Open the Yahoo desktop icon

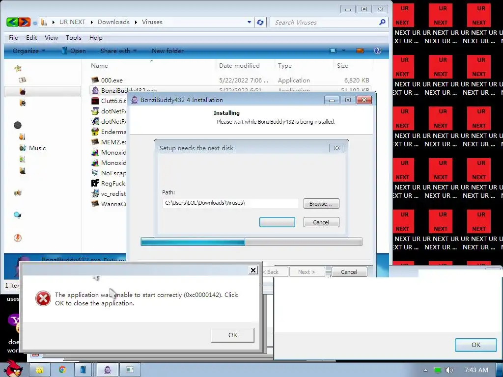[x=14, y=322]
